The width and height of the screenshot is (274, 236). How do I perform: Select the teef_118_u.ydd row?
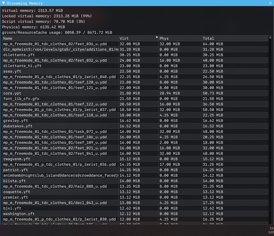pyautogui.click(x=135, y=115)
